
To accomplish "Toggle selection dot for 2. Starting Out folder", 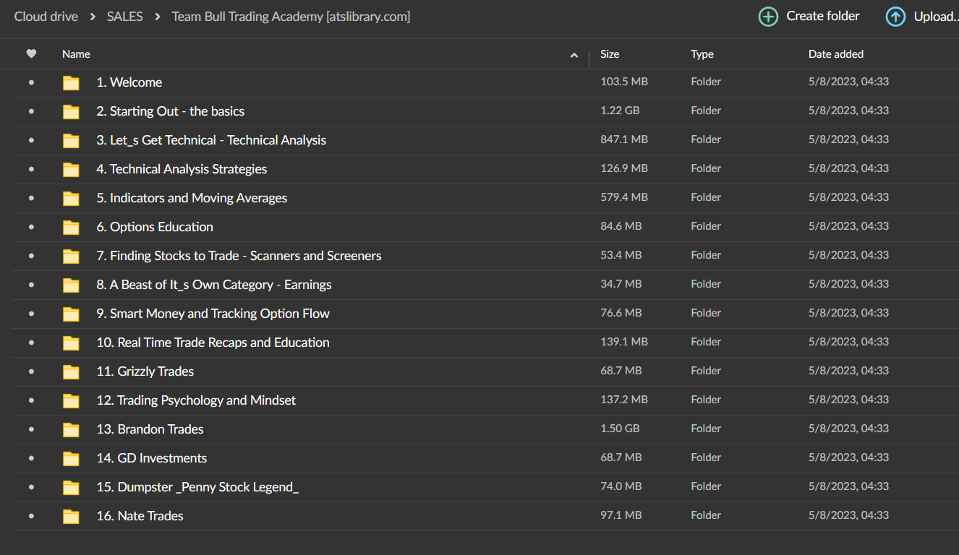I will click(x=30, y=111).
